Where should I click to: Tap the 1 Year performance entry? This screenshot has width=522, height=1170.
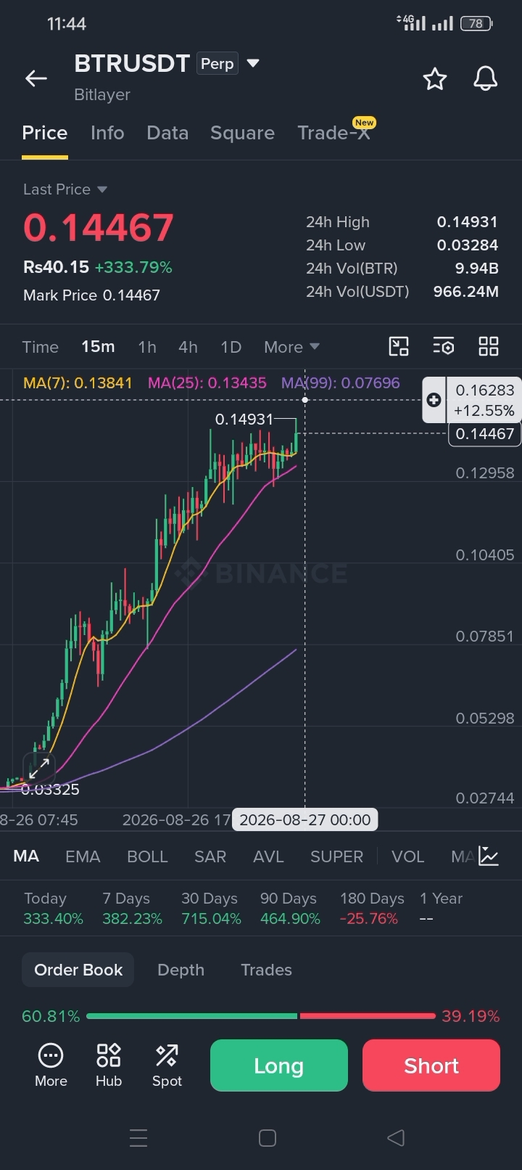[x=441, y=908]
